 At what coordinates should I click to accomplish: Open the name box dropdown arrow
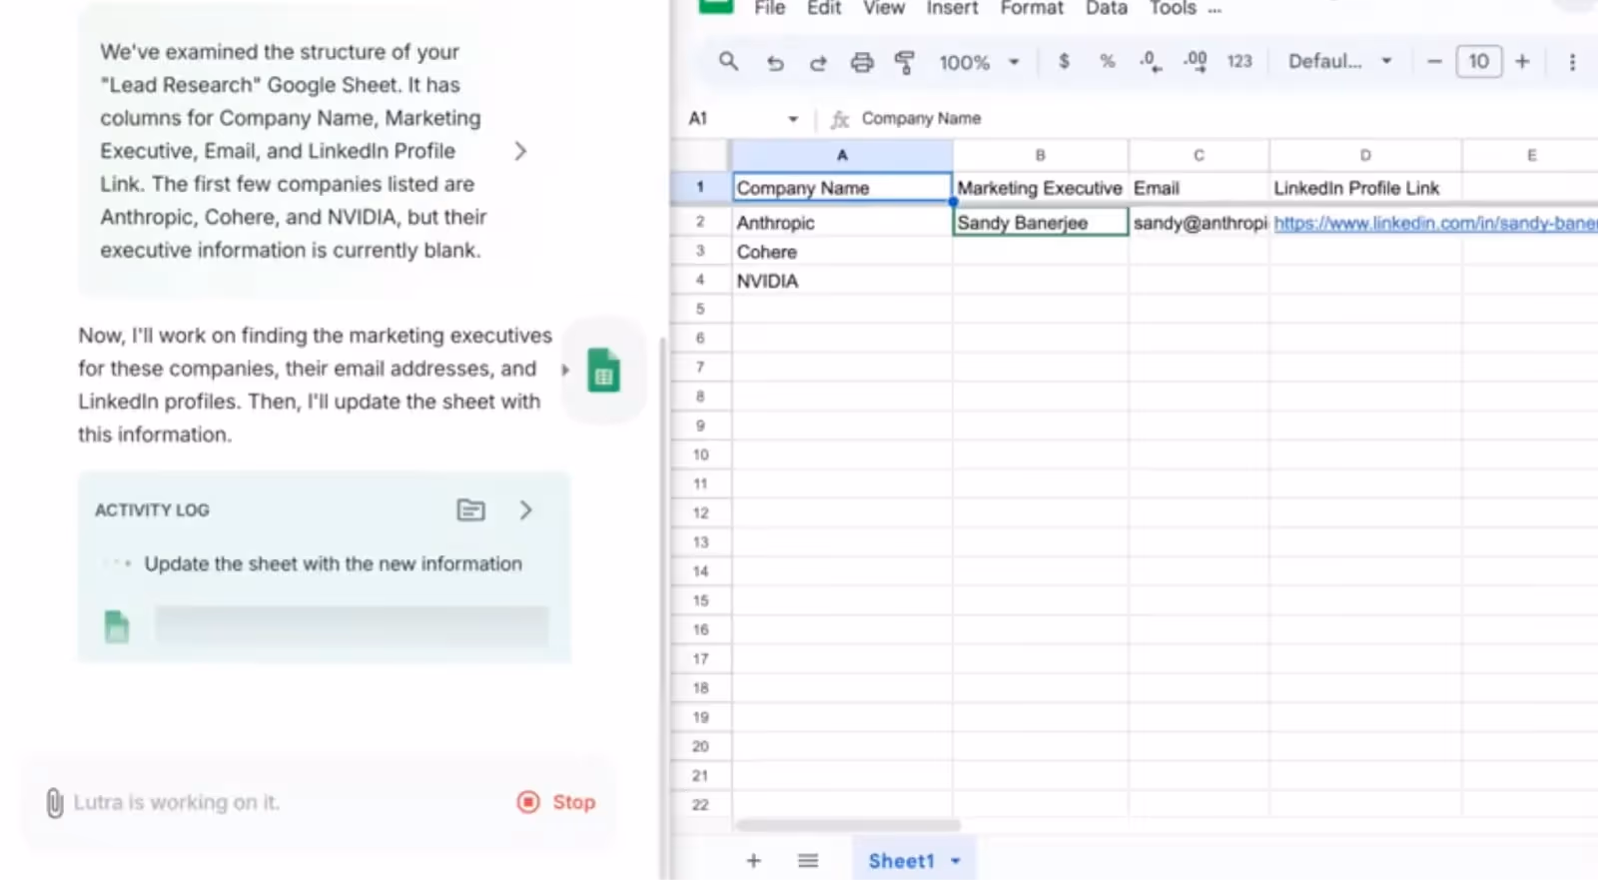[793, 119]
